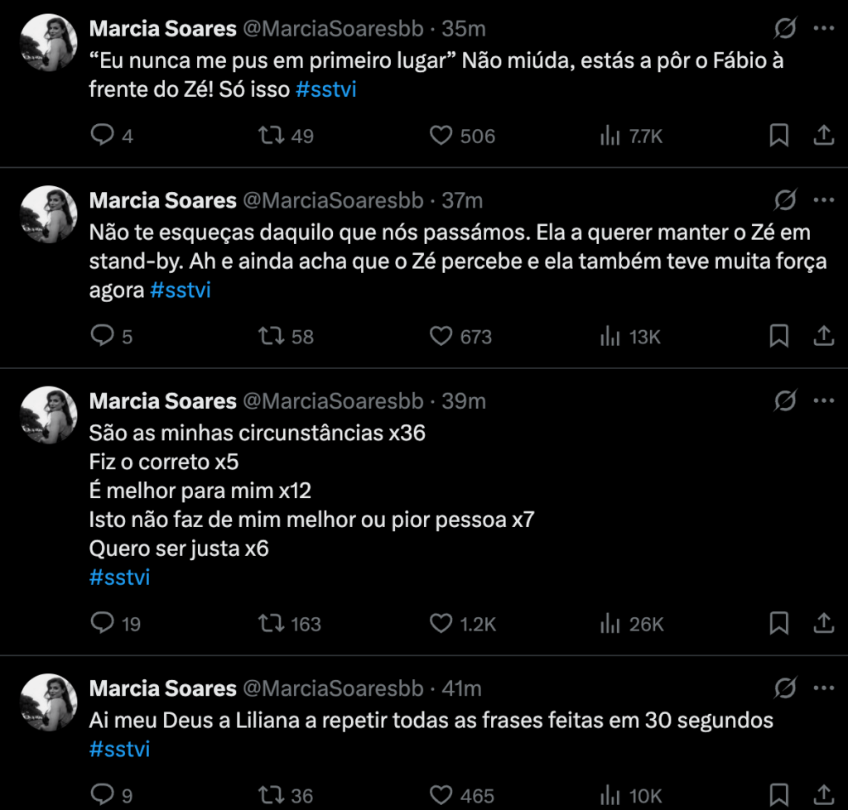The width and height of the screenshot is (848, 810).
Task: Like the tweet with 506 likes
Action: pos(441,136)
